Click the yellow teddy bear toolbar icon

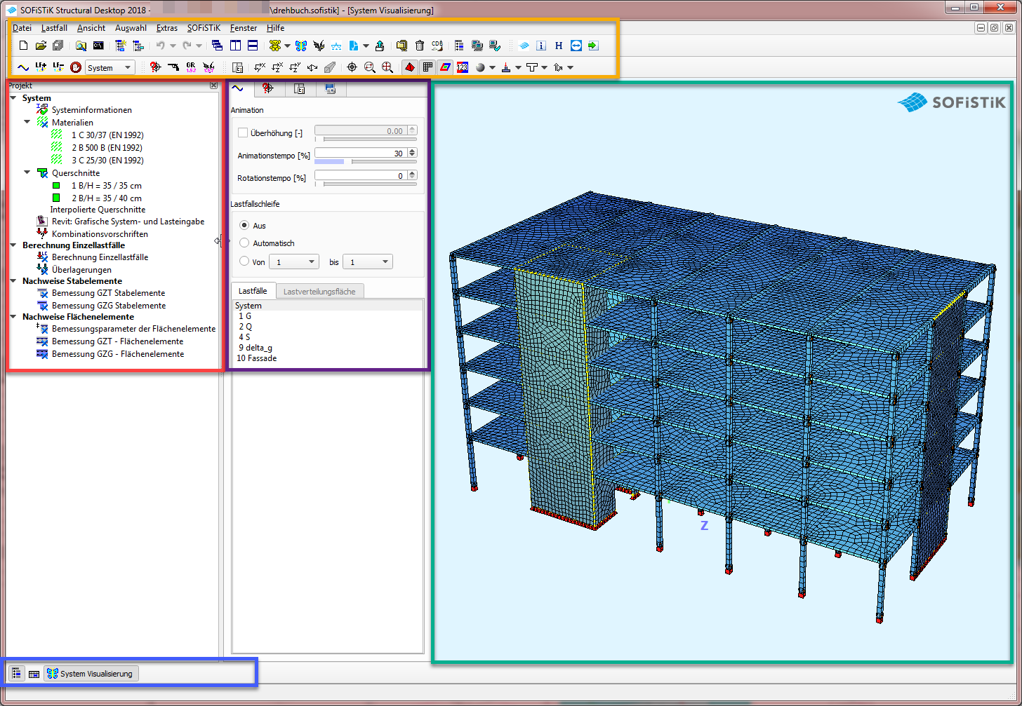(x=274, y=46)
